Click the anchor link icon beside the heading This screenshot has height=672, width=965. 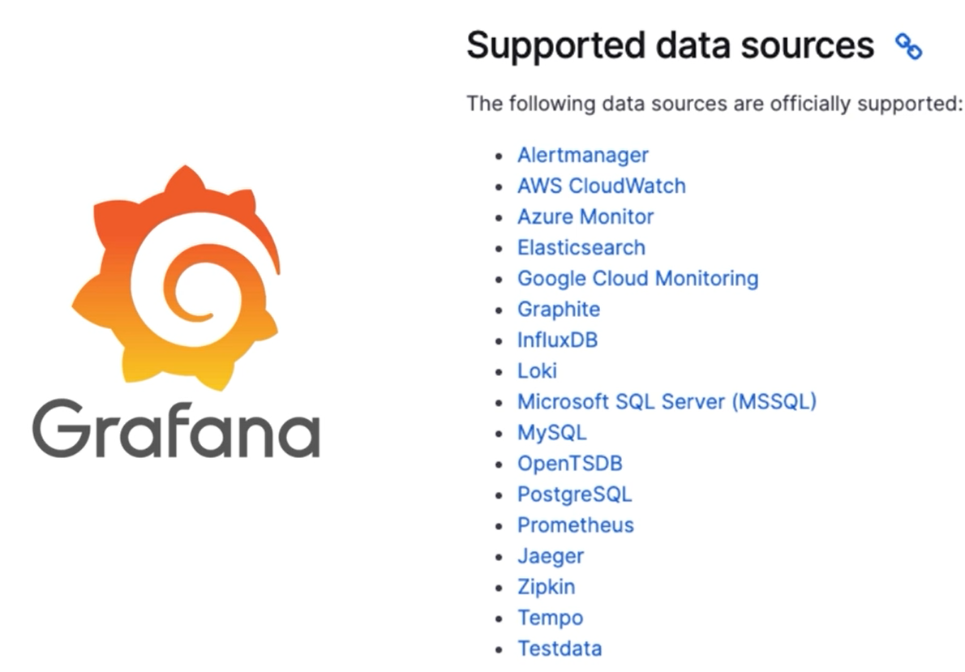point(908,46)
